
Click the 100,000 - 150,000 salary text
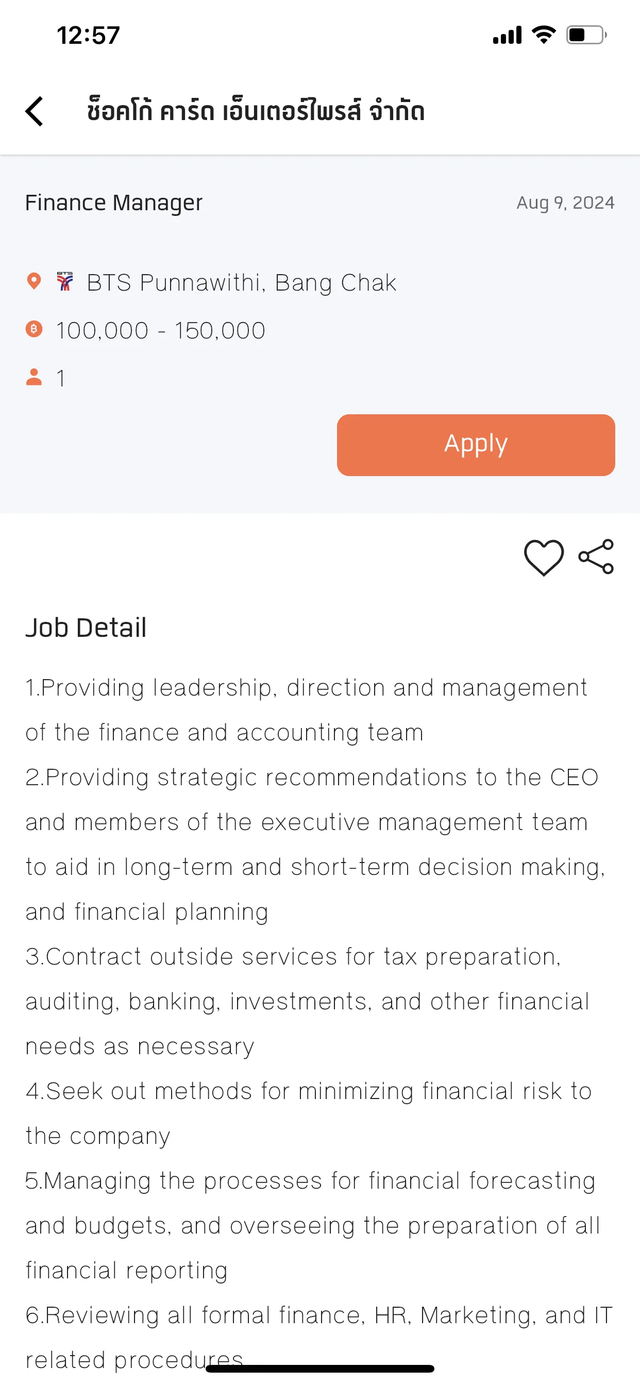click(161, 330)
